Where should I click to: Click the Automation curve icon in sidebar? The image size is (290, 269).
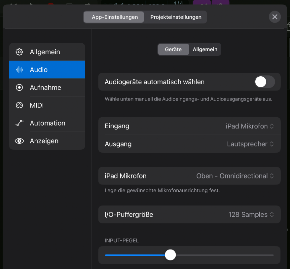19,123
